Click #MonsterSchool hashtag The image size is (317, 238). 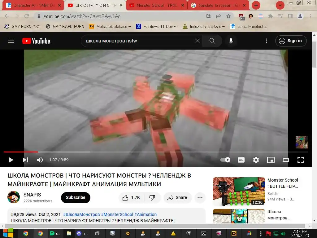[x=117, y=214]
